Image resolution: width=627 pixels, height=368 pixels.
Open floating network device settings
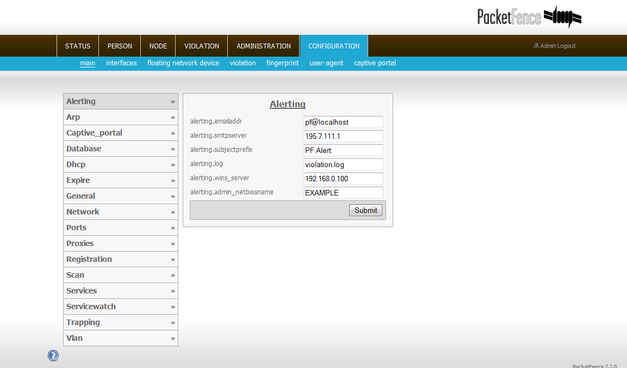click(x=183, y=63)
